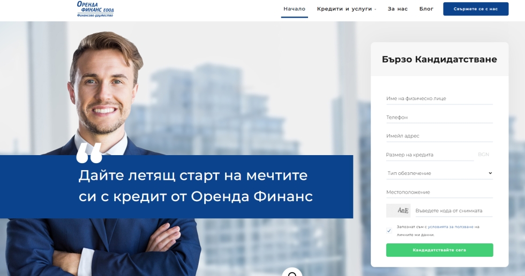Click the white quotation mark icon
This screenshot has width=525, height=276.
(x=89, y=154)
